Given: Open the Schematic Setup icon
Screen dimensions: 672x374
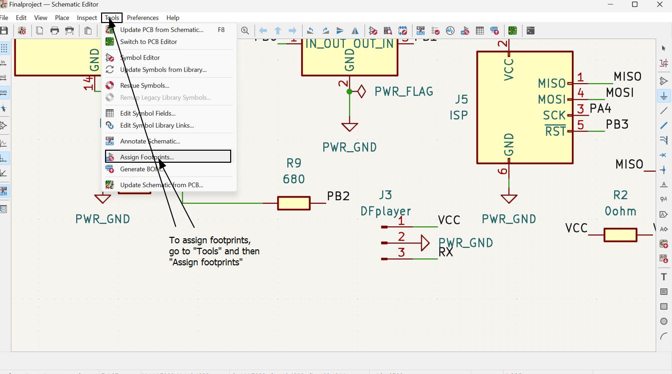Looking at the screenshot, I should coord(22,31).
